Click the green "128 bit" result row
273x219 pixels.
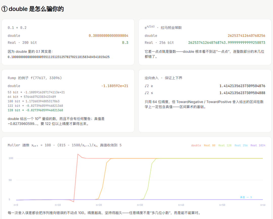coord(35,110)
